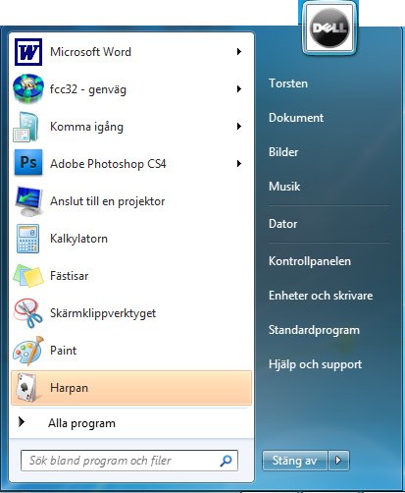Start the Adobe Photoshop CS4 icon

[28, 162]
